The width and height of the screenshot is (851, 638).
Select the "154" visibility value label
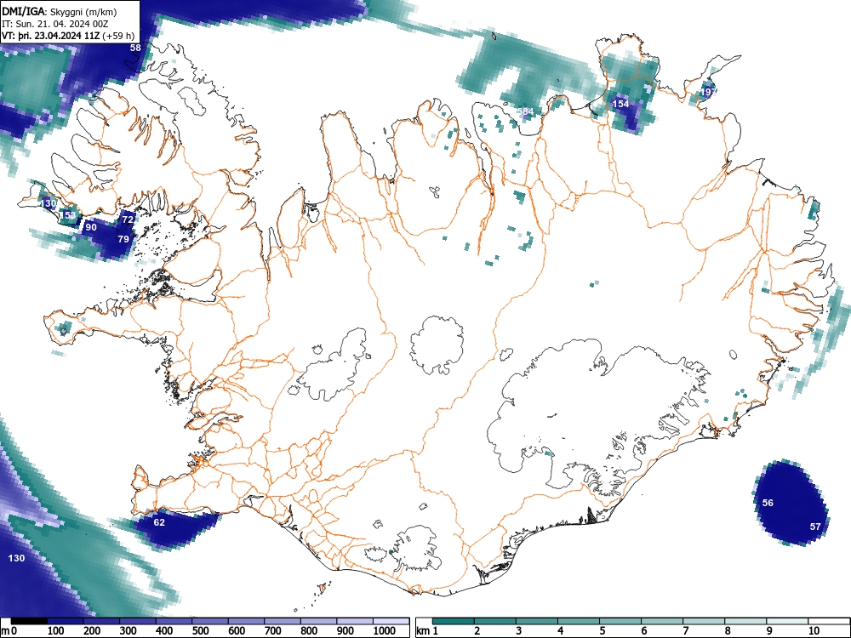pyautogui.click(x=620, y=104)
